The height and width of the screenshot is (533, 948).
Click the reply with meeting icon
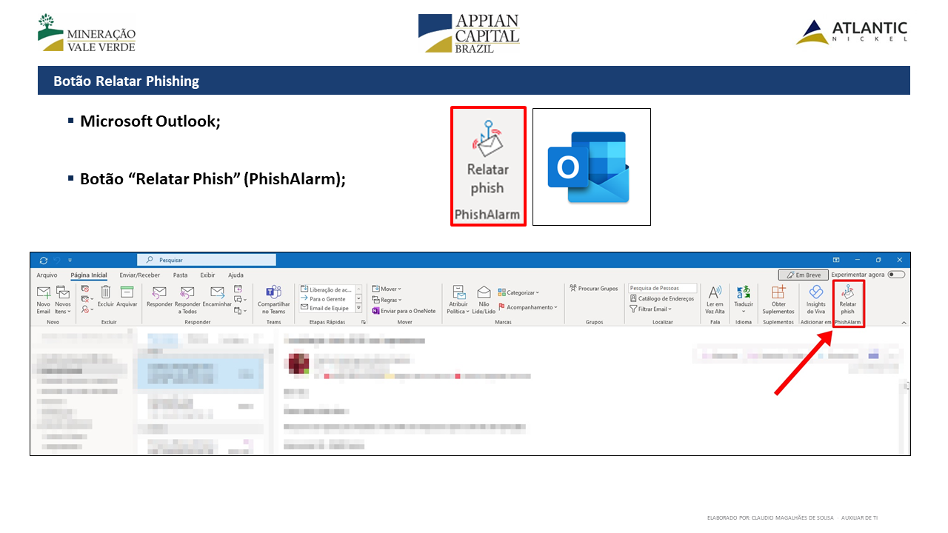[x=238, y=289]
